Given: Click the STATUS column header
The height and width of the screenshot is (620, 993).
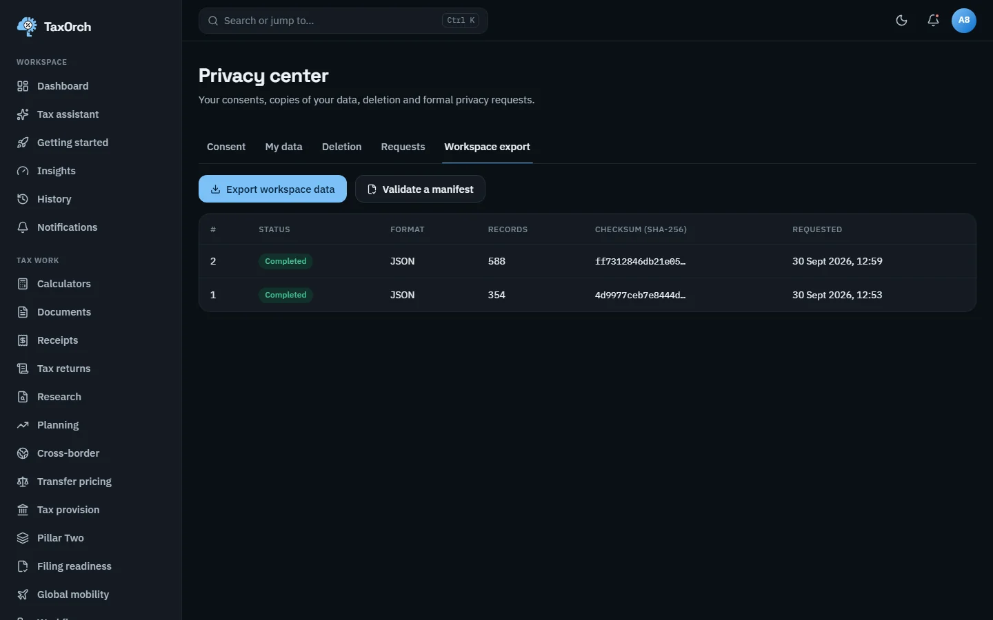Looking at the screenshot, I should click(274, 229).
